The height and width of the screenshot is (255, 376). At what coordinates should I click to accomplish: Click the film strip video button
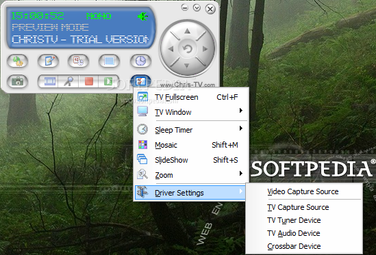pyautogui.click(x=49, y=81)
